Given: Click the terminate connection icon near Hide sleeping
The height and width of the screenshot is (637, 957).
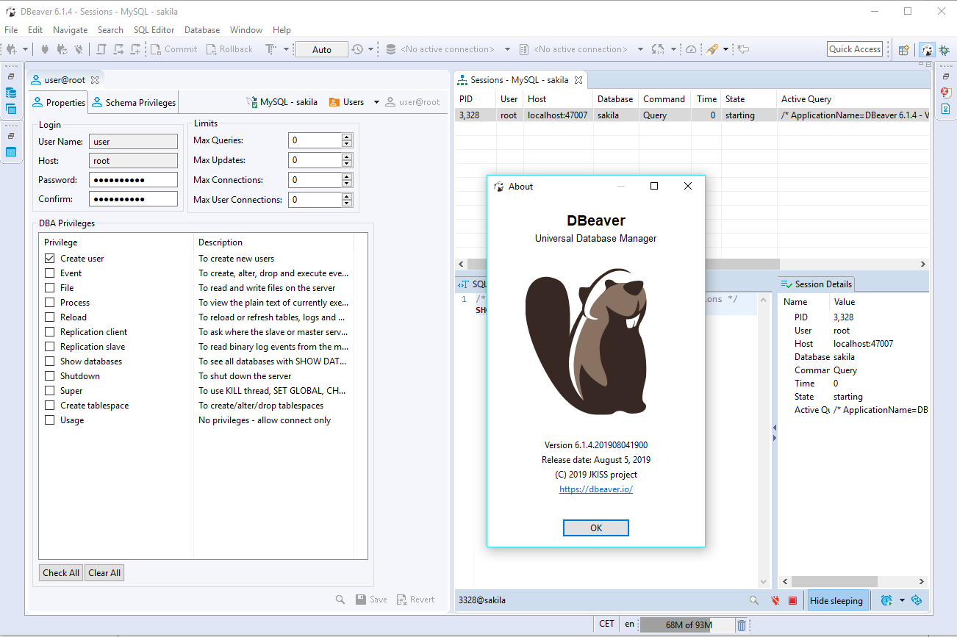Looking at the screenshot, I should click(x=775, y=600).
